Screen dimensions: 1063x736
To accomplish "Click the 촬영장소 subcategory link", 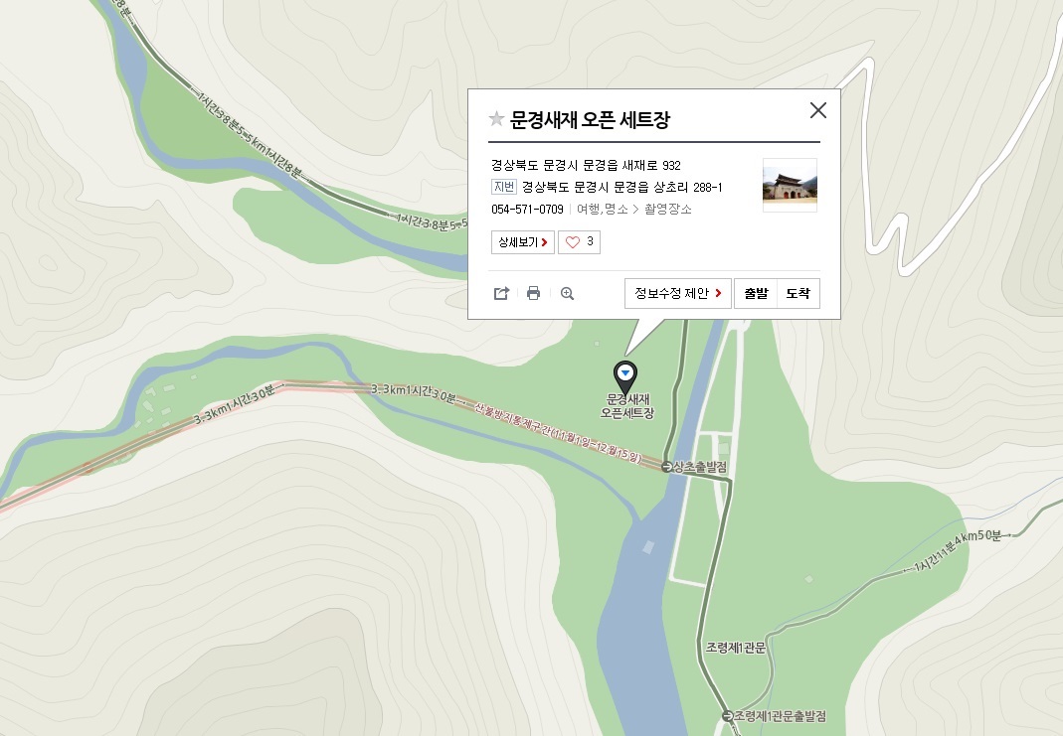I will click(x=668, y=210).
